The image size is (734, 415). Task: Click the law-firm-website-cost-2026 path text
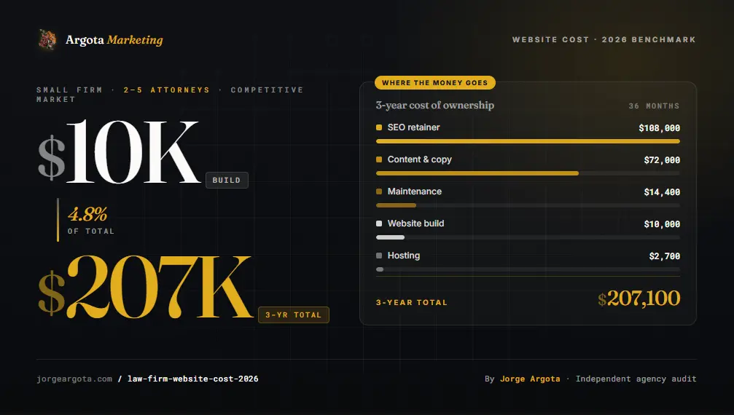point(192,379)
